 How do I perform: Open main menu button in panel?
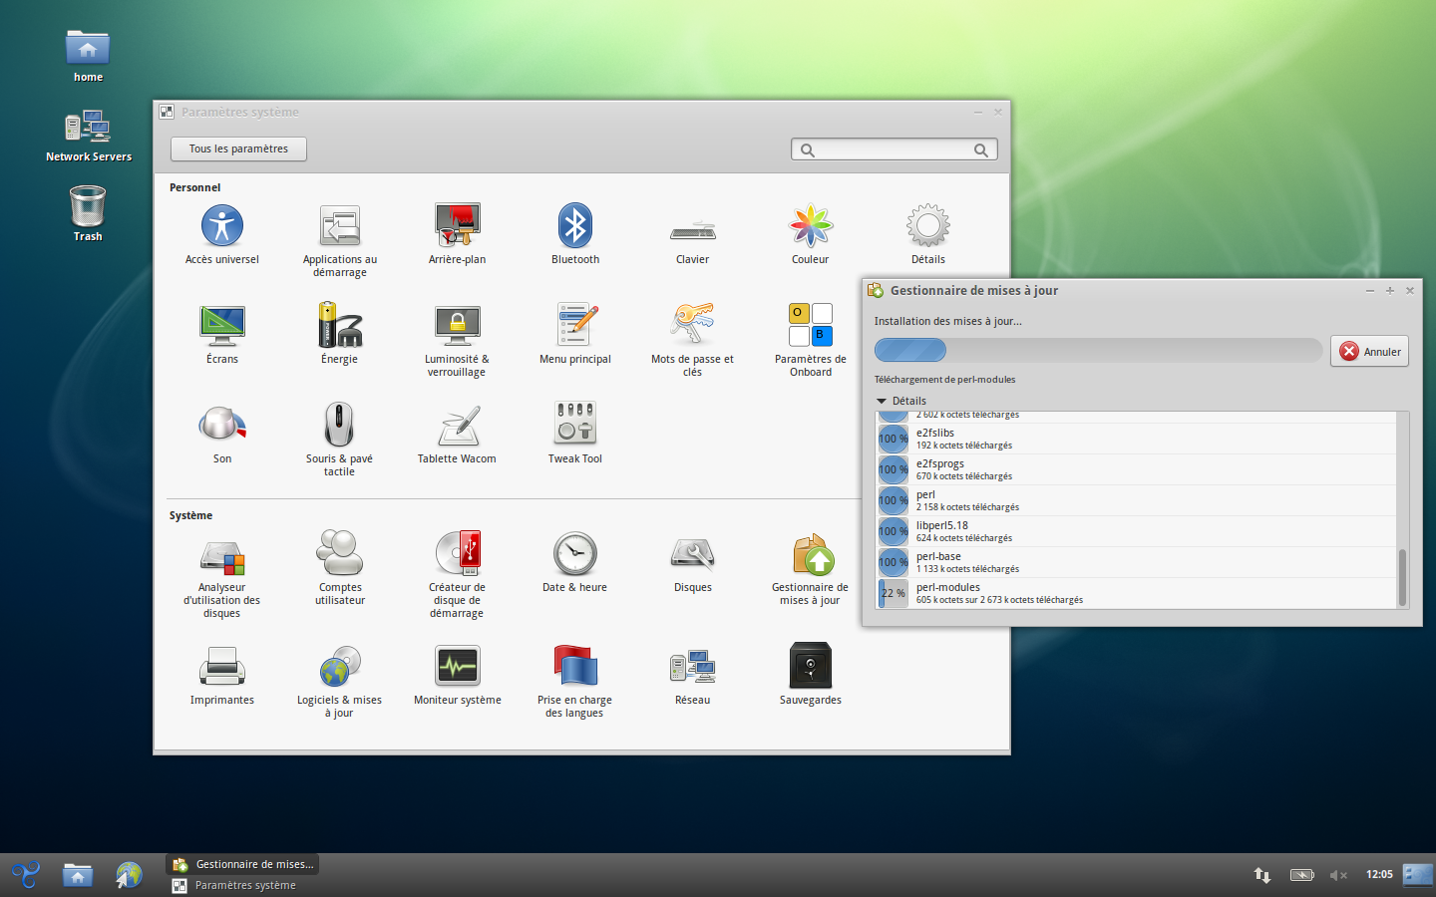26,875
